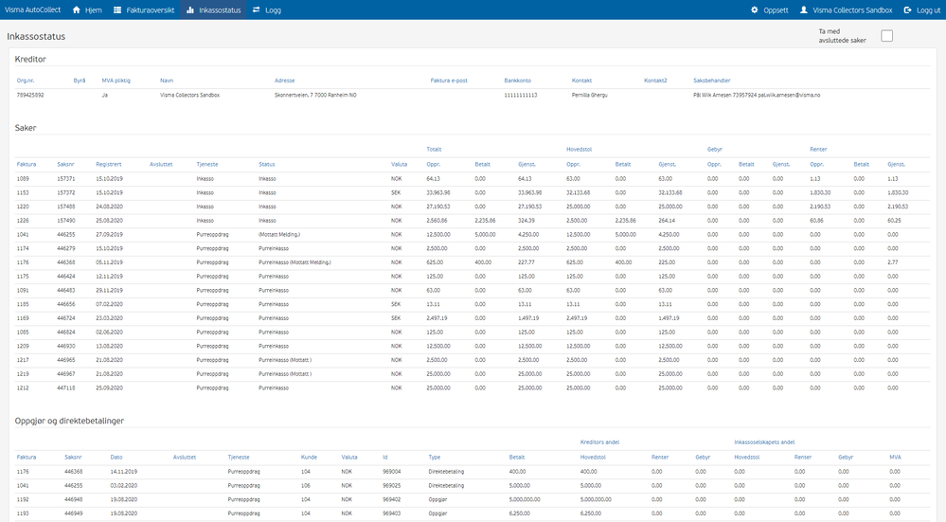Image resolution: width=946 pixels, height=522 pixels.
Task: Sort the Saker table by Registrert
Action: pos(108,164)
